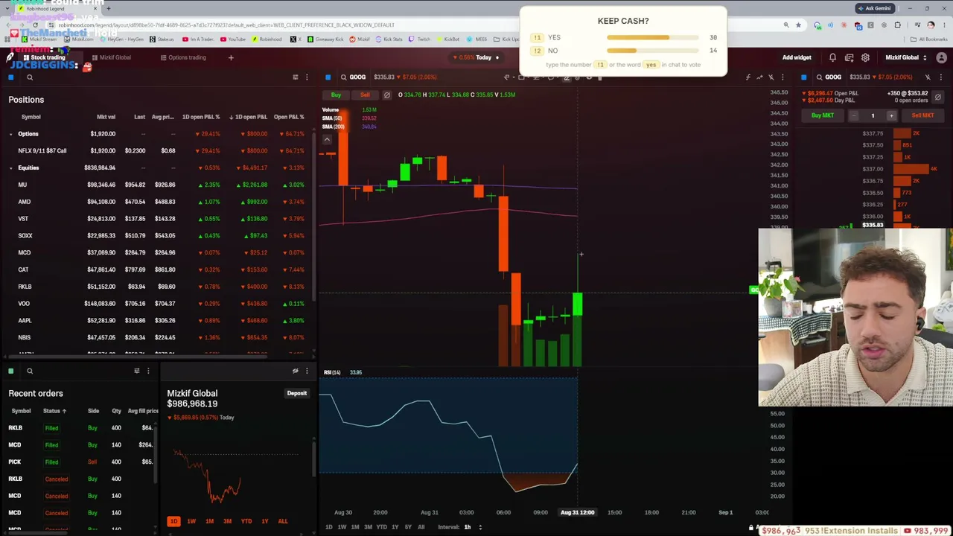This screenshot has width=953, height=536.
Task: Increase order quantity with plus button
Action: tap(891, 115)
